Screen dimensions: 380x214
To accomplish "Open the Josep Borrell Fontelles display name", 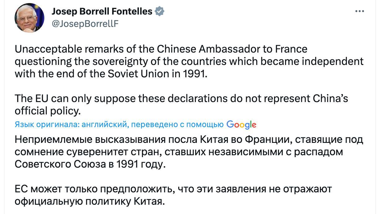I will (x=102, y=12).
